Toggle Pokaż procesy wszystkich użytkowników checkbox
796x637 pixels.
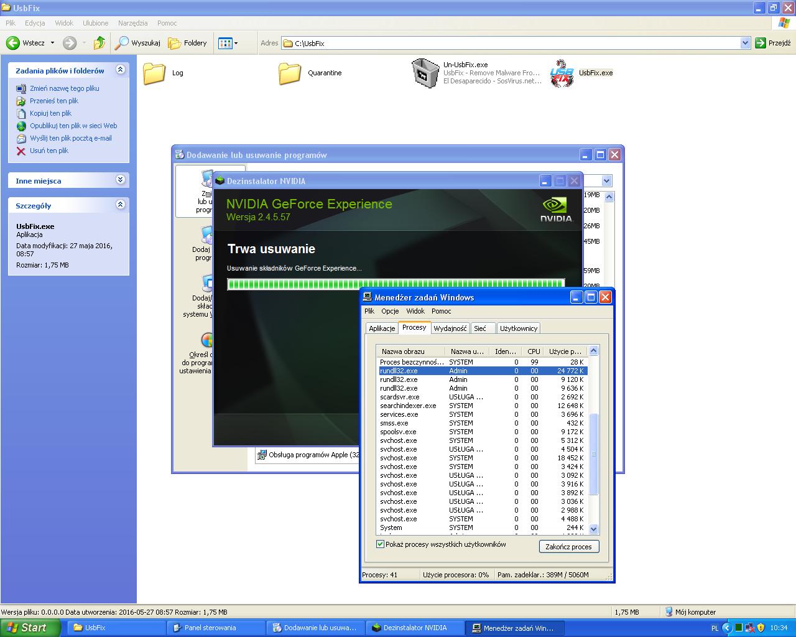click(x=380, y=544)
